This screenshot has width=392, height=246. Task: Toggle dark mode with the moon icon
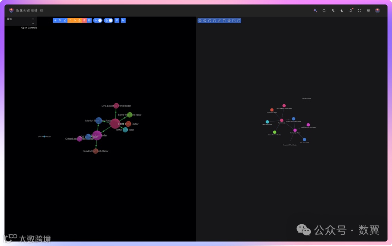click(x=342, y=10)
